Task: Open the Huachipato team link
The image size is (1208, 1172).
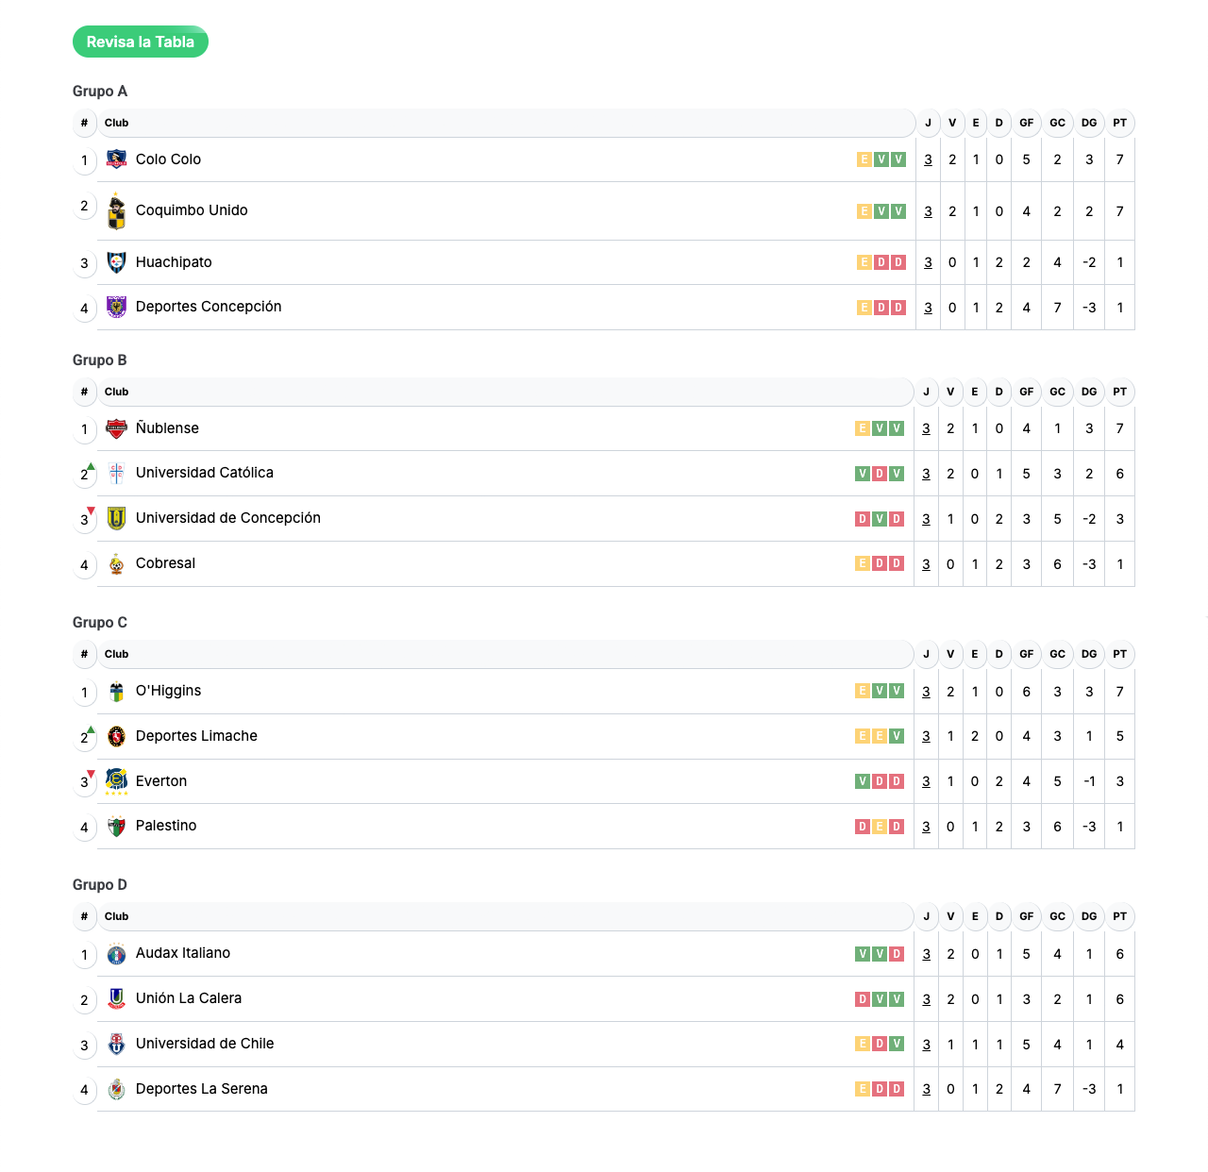Action: 174,262
